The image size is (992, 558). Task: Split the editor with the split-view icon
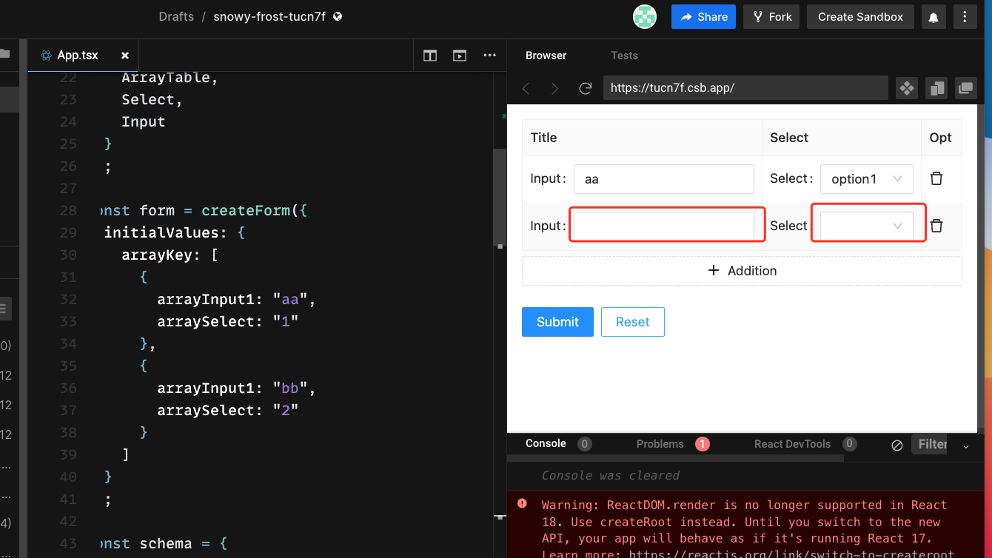[429, 55]
